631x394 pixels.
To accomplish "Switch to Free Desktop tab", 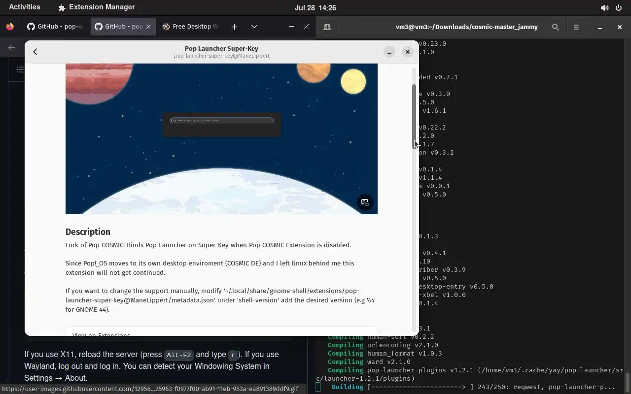I will click(x=190, y=27).
